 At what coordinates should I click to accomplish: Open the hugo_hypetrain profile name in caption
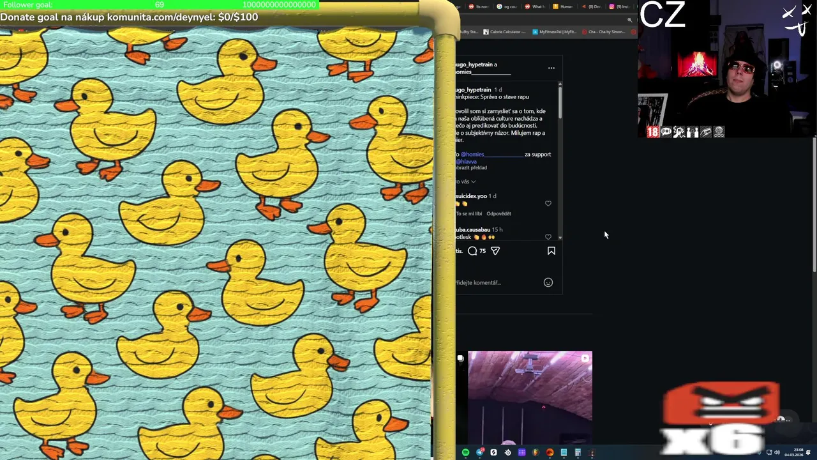pyautogui.click(x=474, y=90)
